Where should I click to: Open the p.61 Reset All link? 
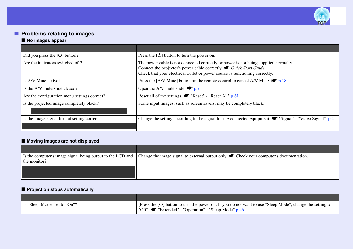pos(235,96)
